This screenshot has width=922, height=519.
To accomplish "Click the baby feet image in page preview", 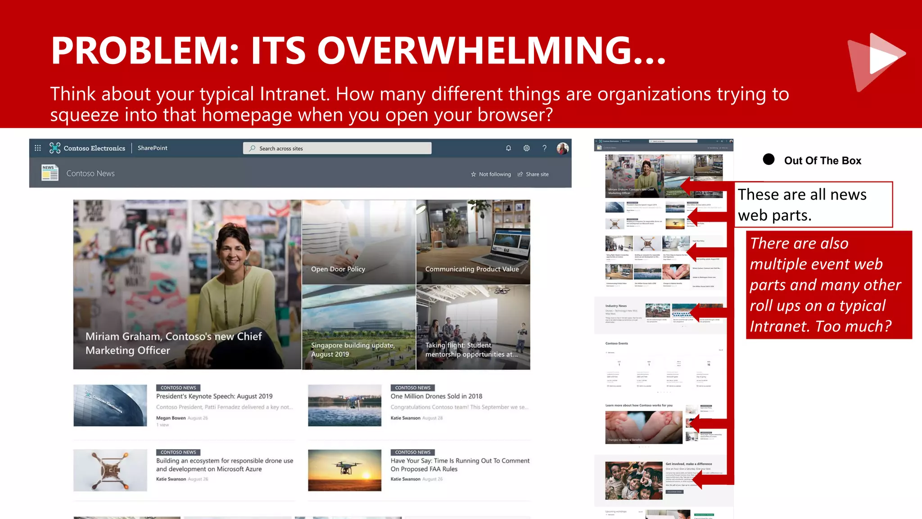I will pos(644,428).
